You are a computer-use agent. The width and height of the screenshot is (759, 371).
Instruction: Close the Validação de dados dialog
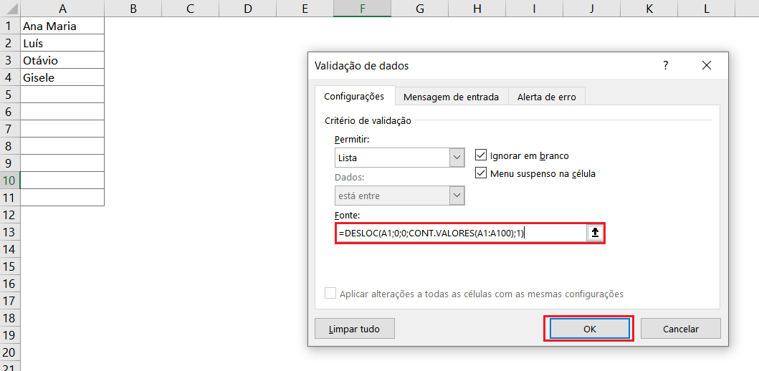click(x=707, y=65)
